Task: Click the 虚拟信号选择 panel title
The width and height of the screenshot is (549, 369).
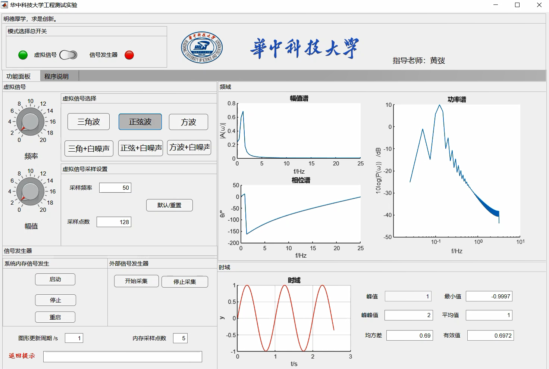Action: point(79,99)
